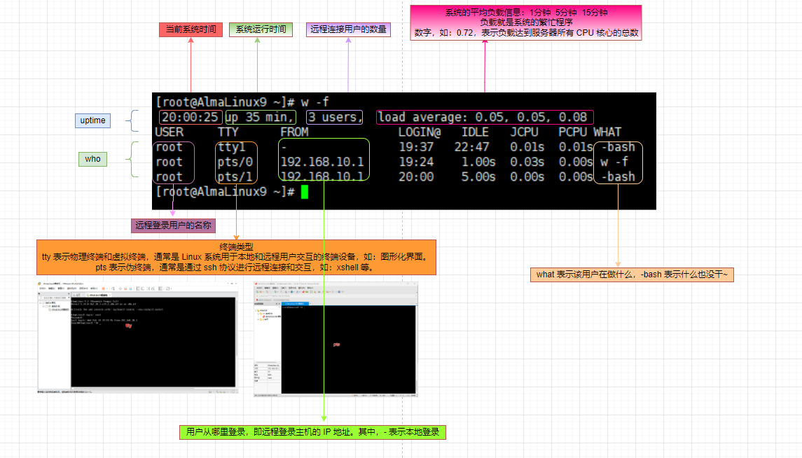Click the purple 远程连接用户的数量 label box
This screenshot has width=802, height=458.
[x=348, y=30]
